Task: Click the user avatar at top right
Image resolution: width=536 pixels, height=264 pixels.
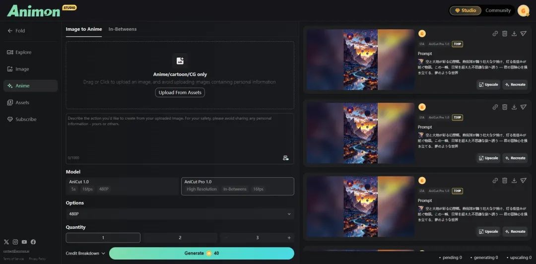Action: [x=523, y=10]
